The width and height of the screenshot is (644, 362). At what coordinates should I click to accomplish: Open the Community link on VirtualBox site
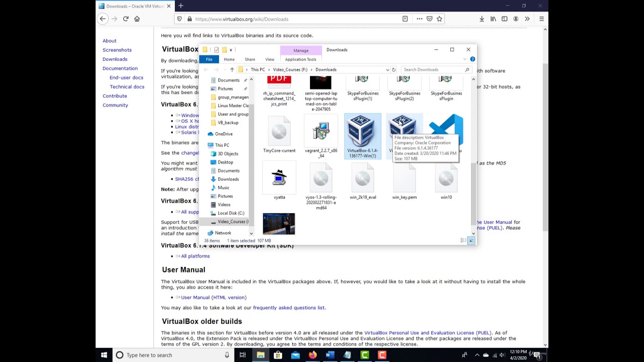(115, 105)
